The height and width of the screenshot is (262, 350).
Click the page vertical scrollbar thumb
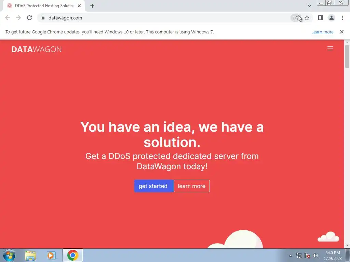tap(347, 56)
